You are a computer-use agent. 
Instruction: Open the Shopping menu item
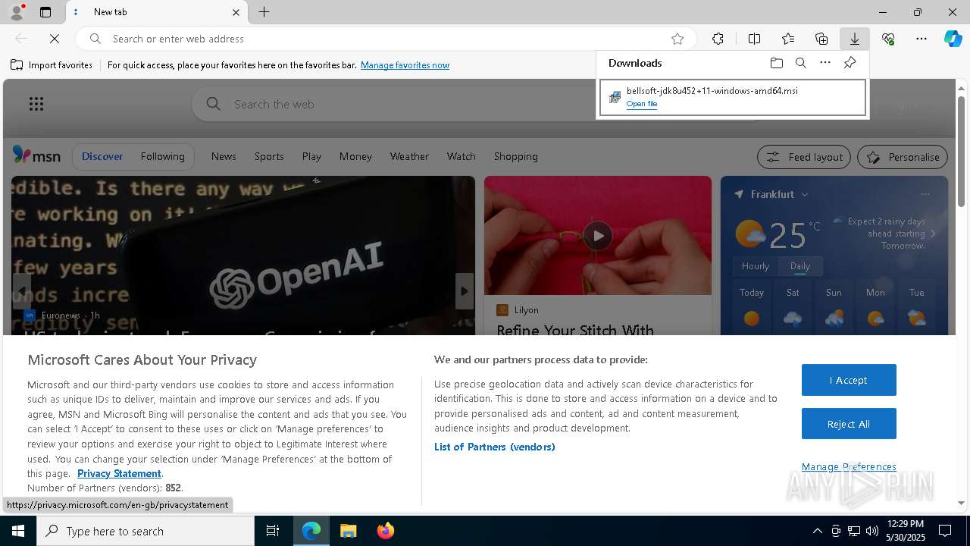click(516, 156)
